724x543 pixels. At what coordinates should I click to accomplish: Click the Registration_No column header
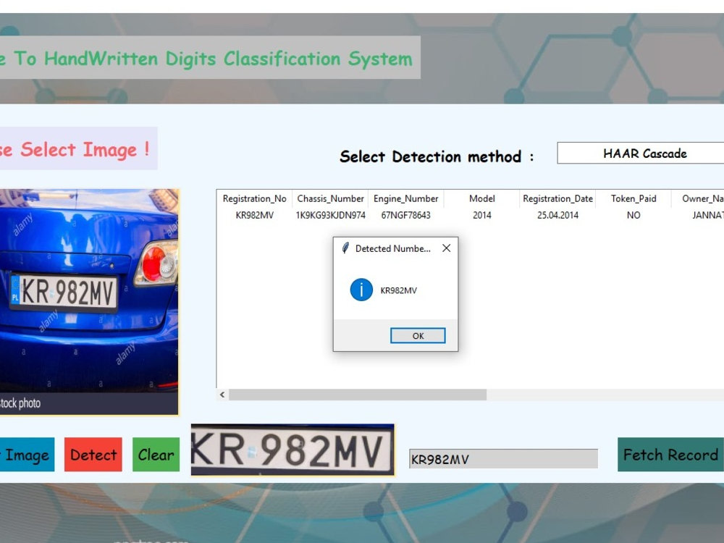click(254, 198)
